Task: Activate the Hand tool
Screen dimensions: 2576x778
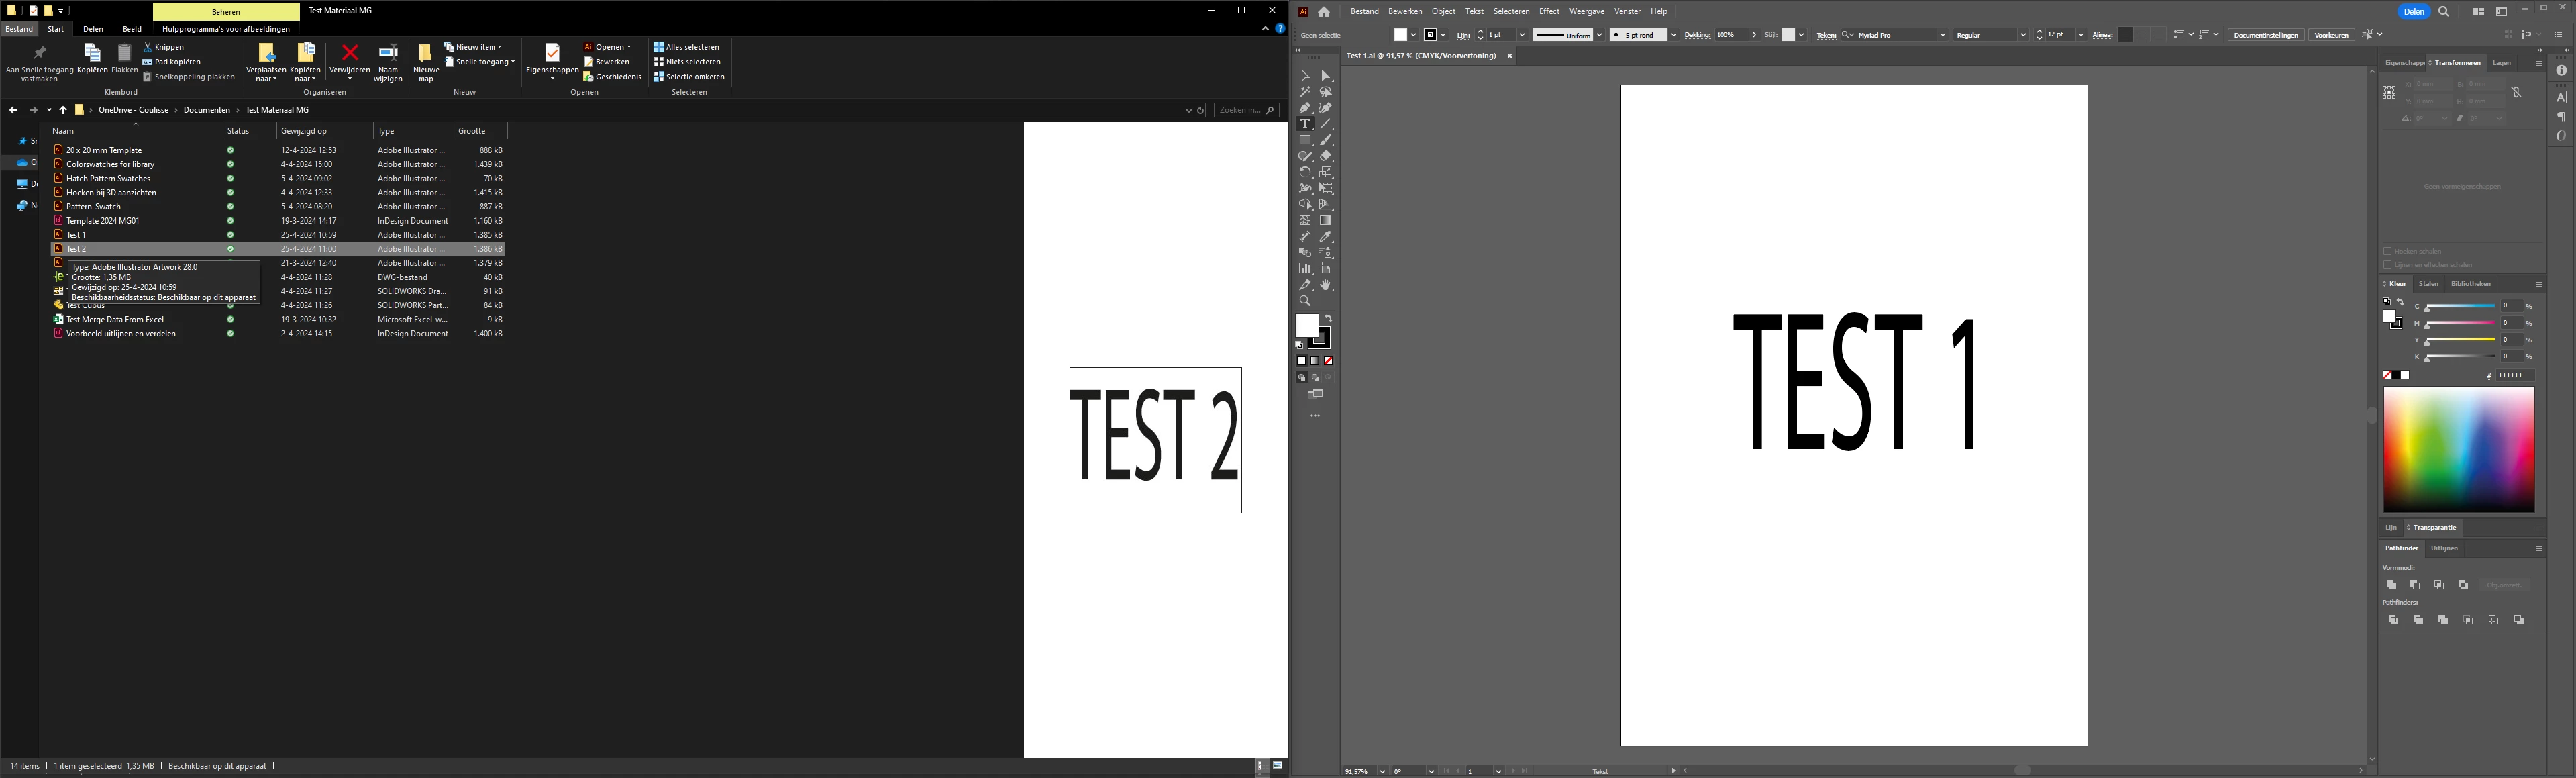Action: [x=1326, y=285]
